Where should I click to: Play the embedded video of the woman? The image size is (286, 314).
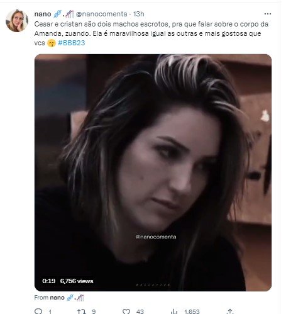point(153,172)
